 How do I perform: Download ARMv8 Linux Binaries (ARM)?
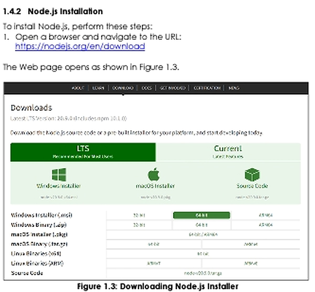click(251, 263)
